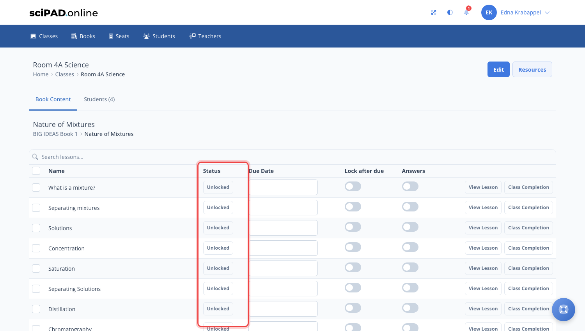Select the Distillation lesson name
Image resolution: width=585 pixels, height=331 pixels.
pyautogui.click(x=62, y=309)
